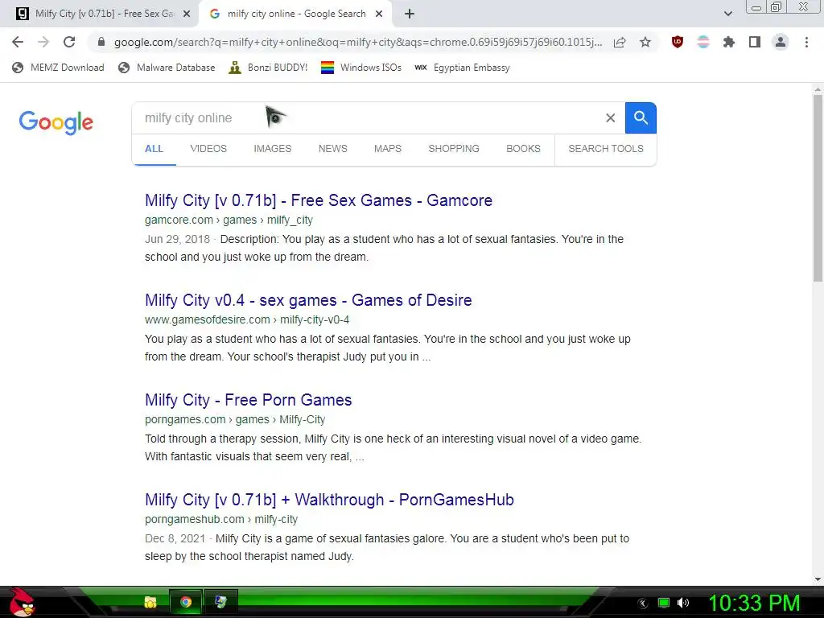Click the forward navigation arrow
This screenshot has width=824, height=618.
(43, 42)
